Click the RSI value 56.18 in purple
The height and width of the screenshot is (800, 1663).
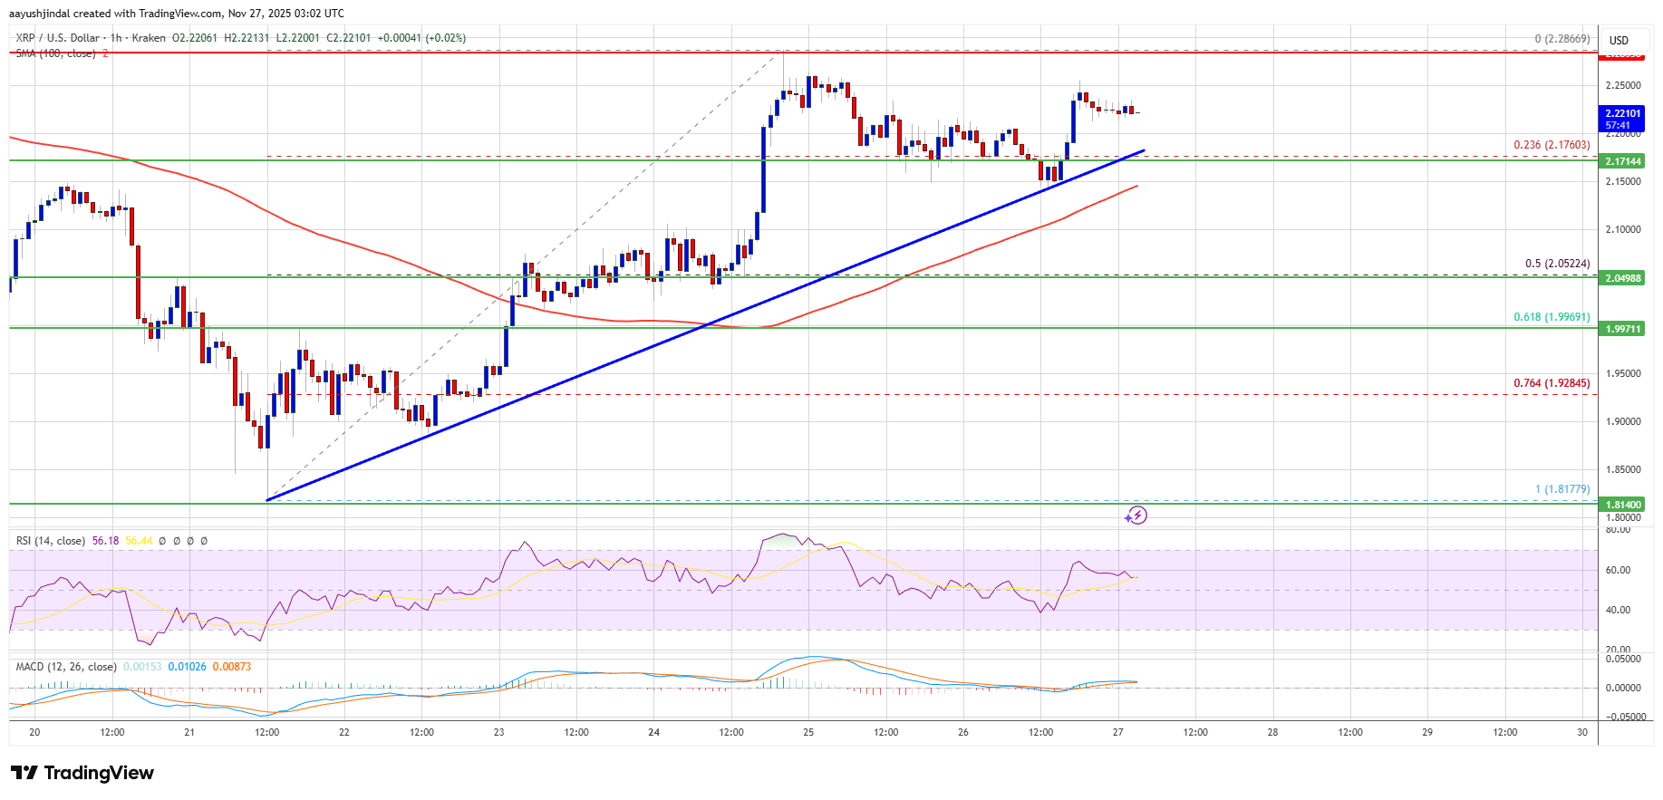coord(105,541)
